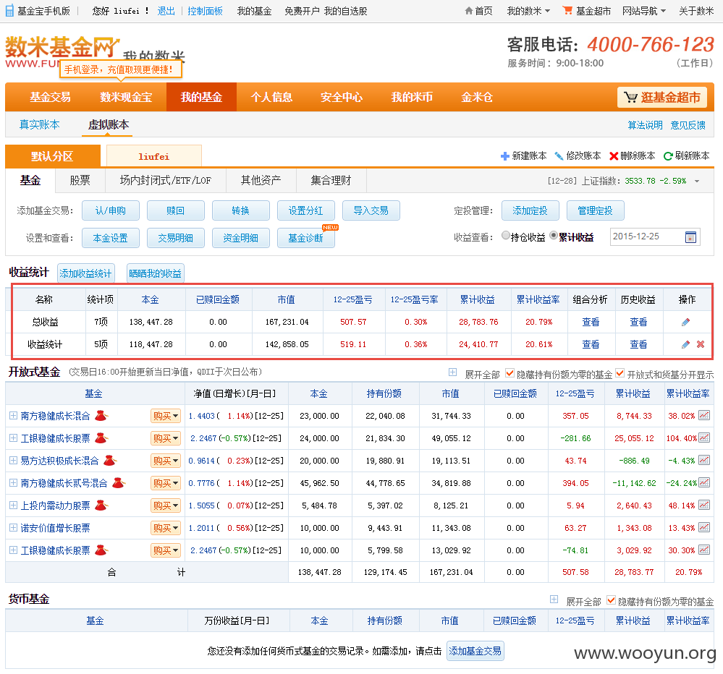Expand the 南方稳健成长混合 row
The height and width of the screenshot is (674, 723).
13,416
